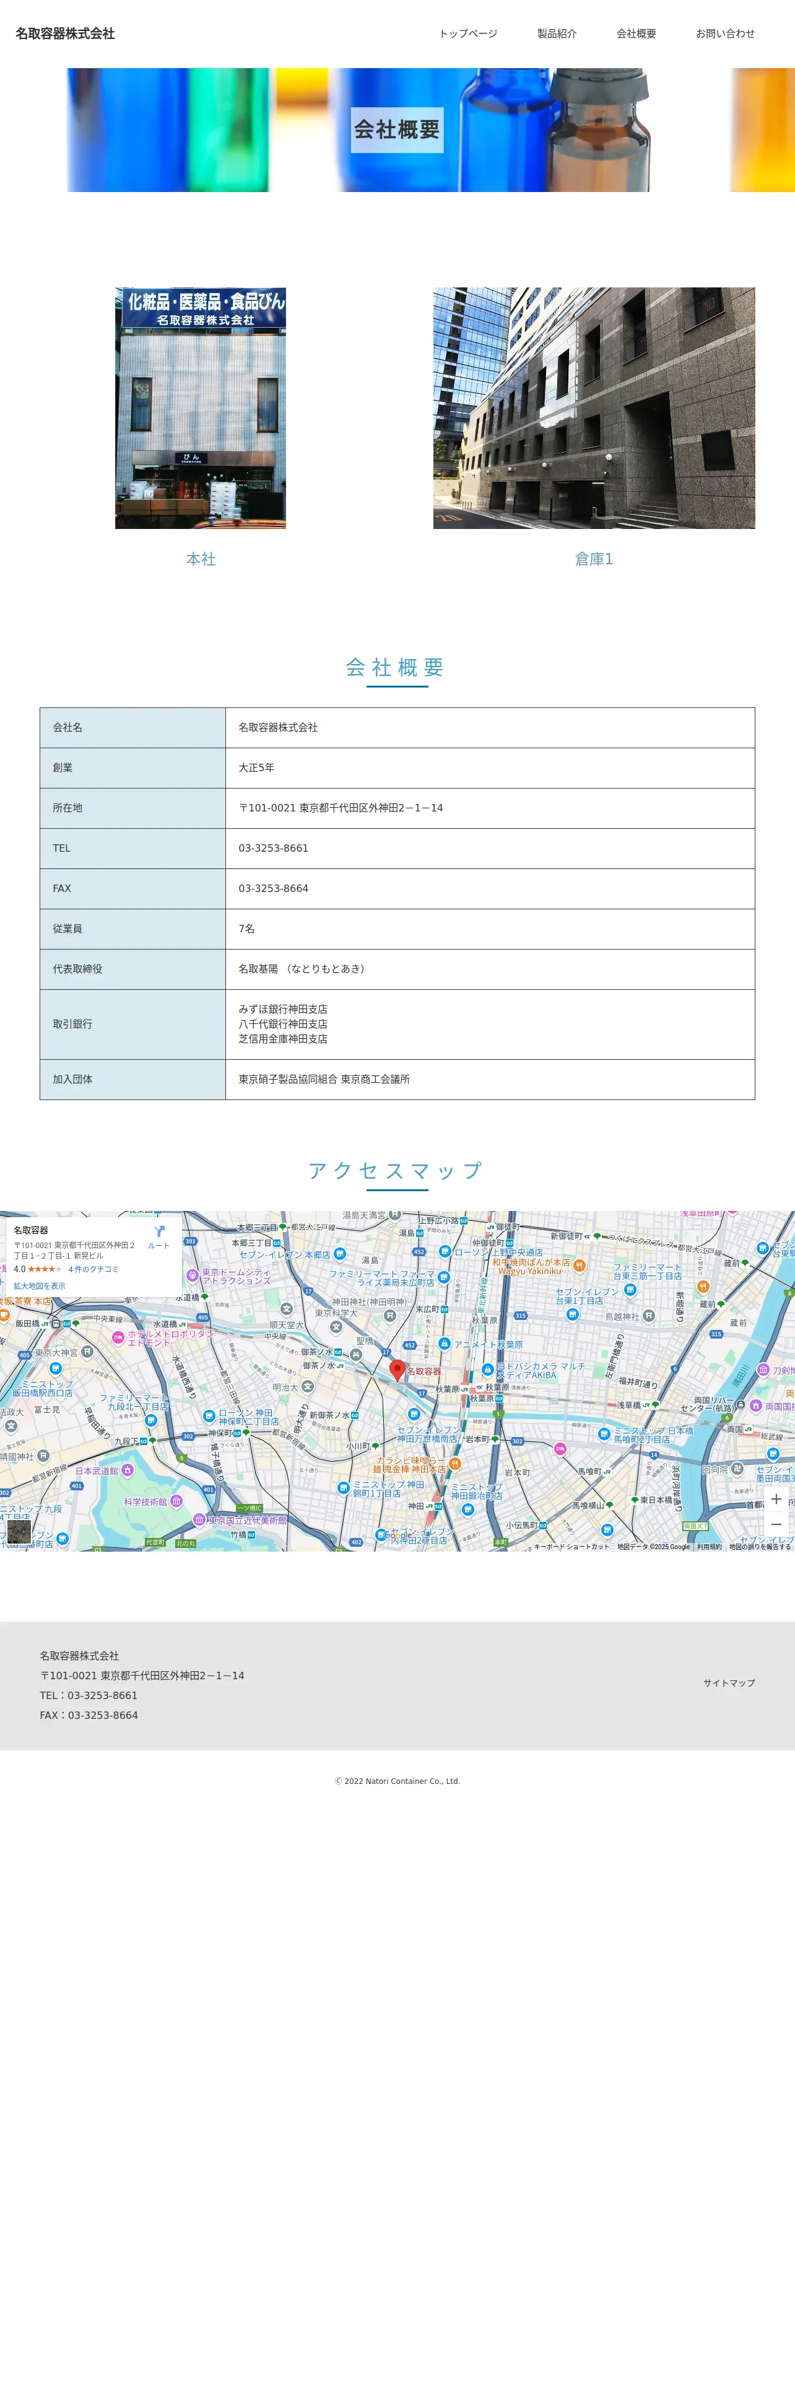
Task: Open 拡大地図を表示 link on map
Action: coord(39,1286)
